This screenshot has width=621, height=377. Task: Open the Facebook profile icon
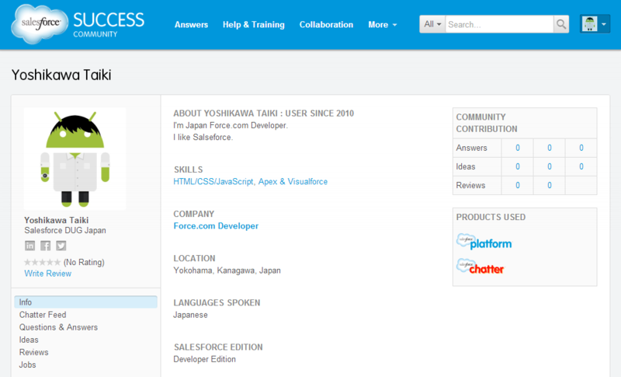pyautogui.click(x=46, y=246)
